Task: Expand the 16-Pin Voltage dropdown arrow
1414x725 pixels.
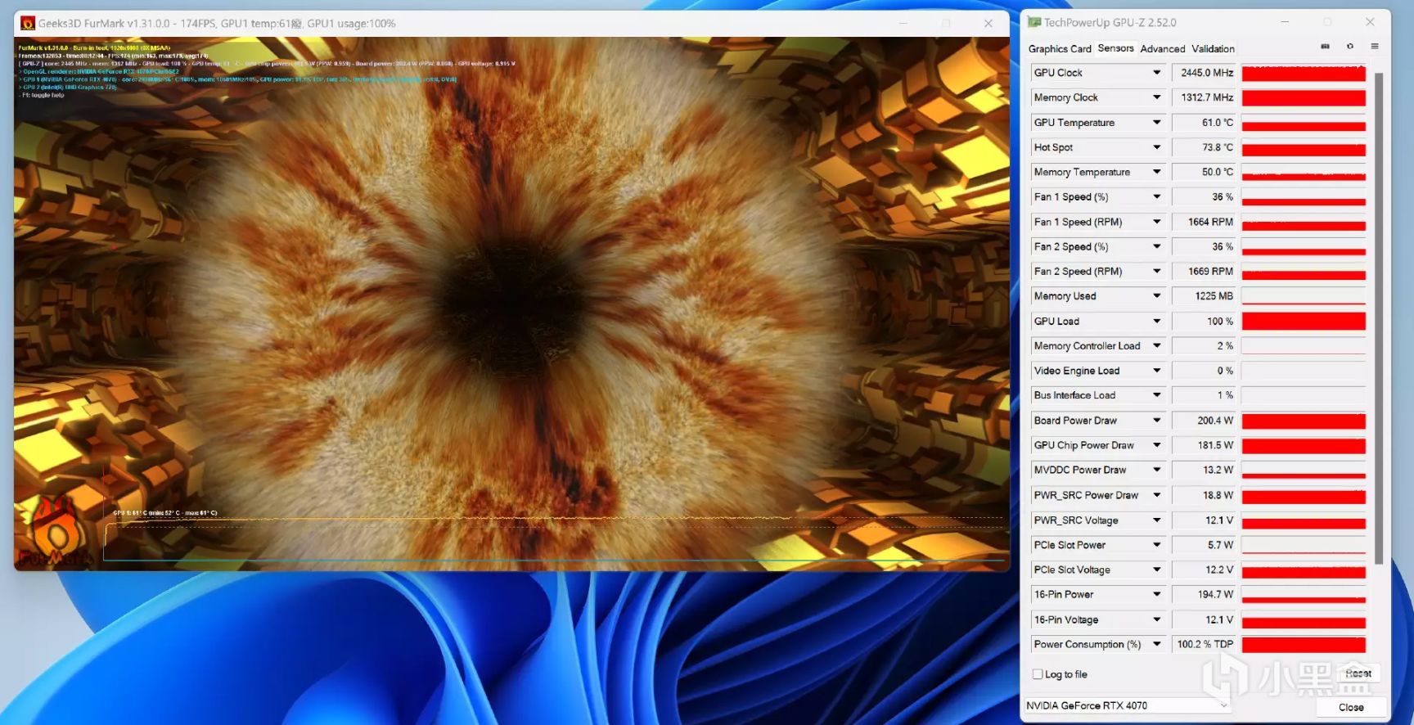Action: click(1157, 619)
